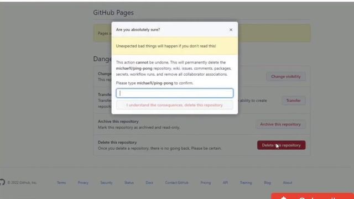This screenshot has height=199, width=354.
Task: Click the red Subscribe overlay button
Action: 313,196
